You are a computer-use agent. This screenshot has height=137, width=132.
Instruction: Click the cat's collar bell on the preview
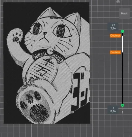coord(50,51)
